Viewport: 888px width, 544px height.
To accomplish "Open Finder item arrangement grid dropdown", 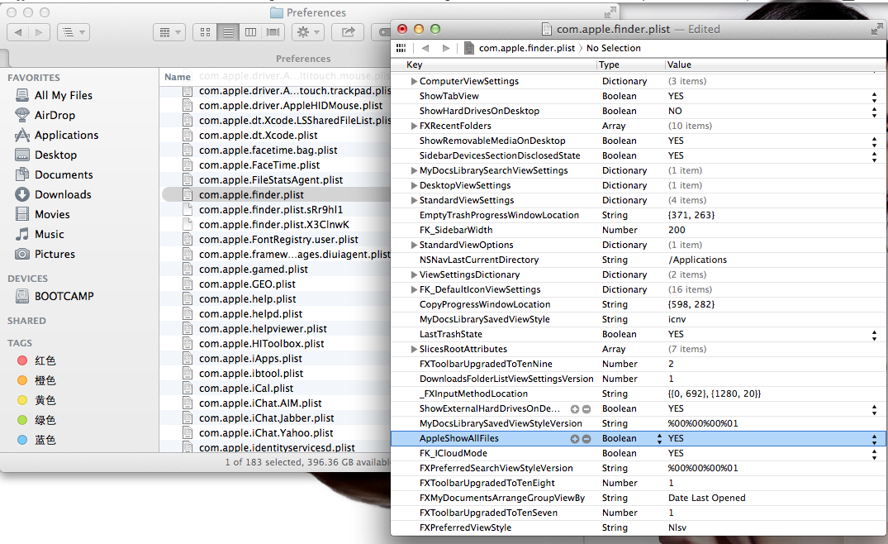I will (x=169, y=32).
